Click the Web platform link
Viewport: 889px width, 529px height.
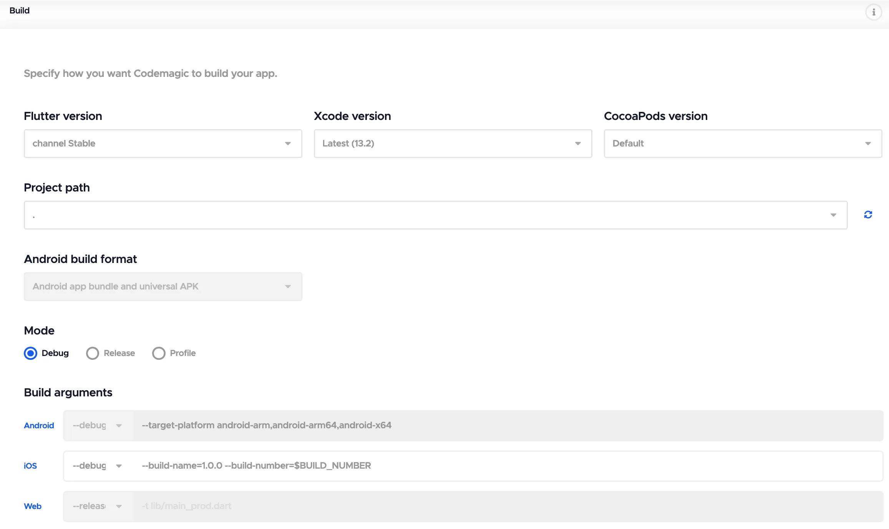33,506
